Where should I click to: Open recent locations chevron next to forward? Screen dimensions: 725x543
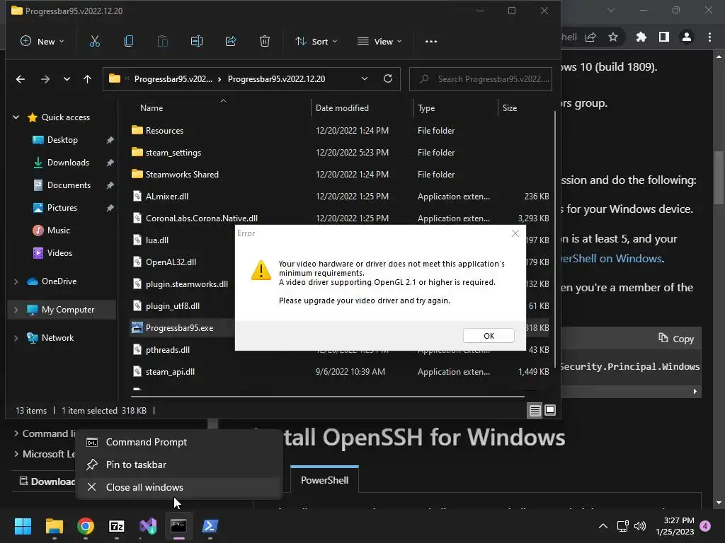pos(67,79)
